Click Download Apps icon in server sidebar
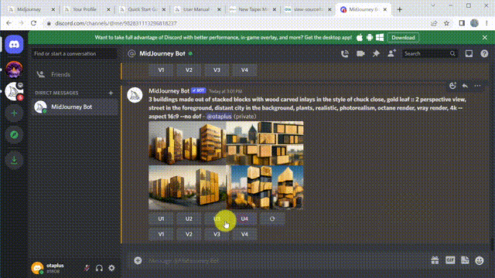Screen dimensions: 495x278 (14, 160)
